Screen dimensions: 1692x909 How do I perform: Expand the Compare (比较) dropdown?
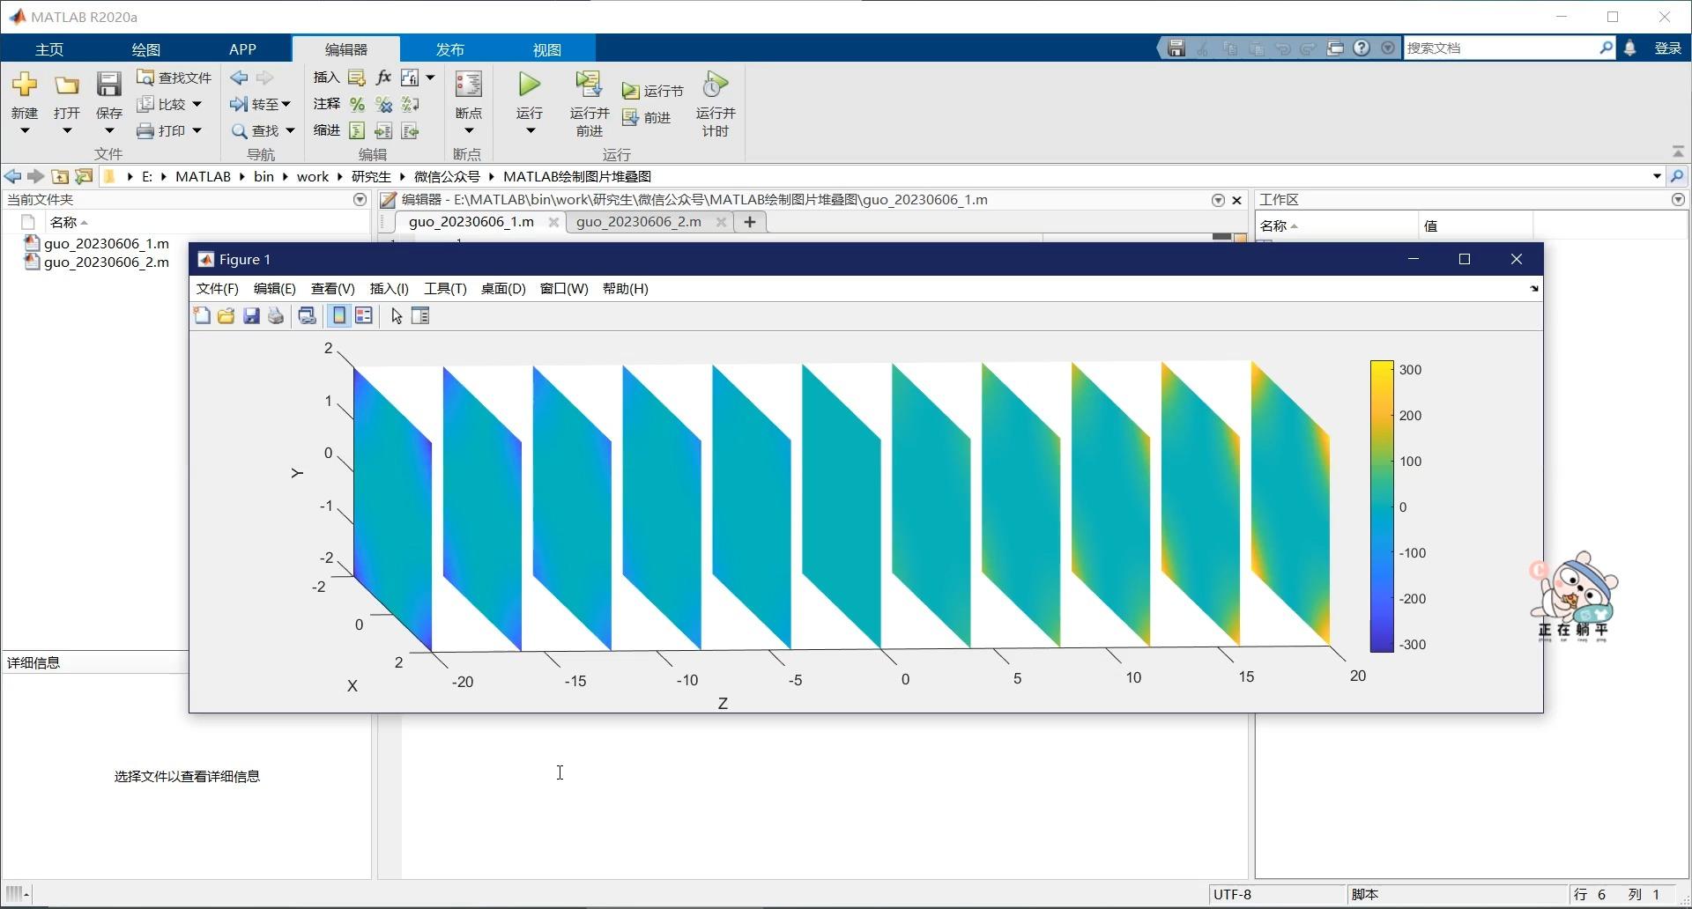tap(197, 105)
